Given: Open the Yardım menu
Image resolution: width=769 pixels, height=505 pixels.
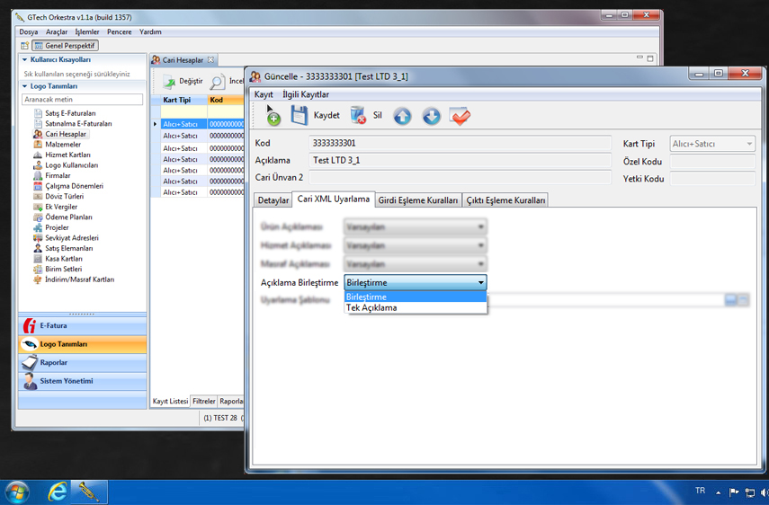Looking at the screenshot, I should click(150, 31).
